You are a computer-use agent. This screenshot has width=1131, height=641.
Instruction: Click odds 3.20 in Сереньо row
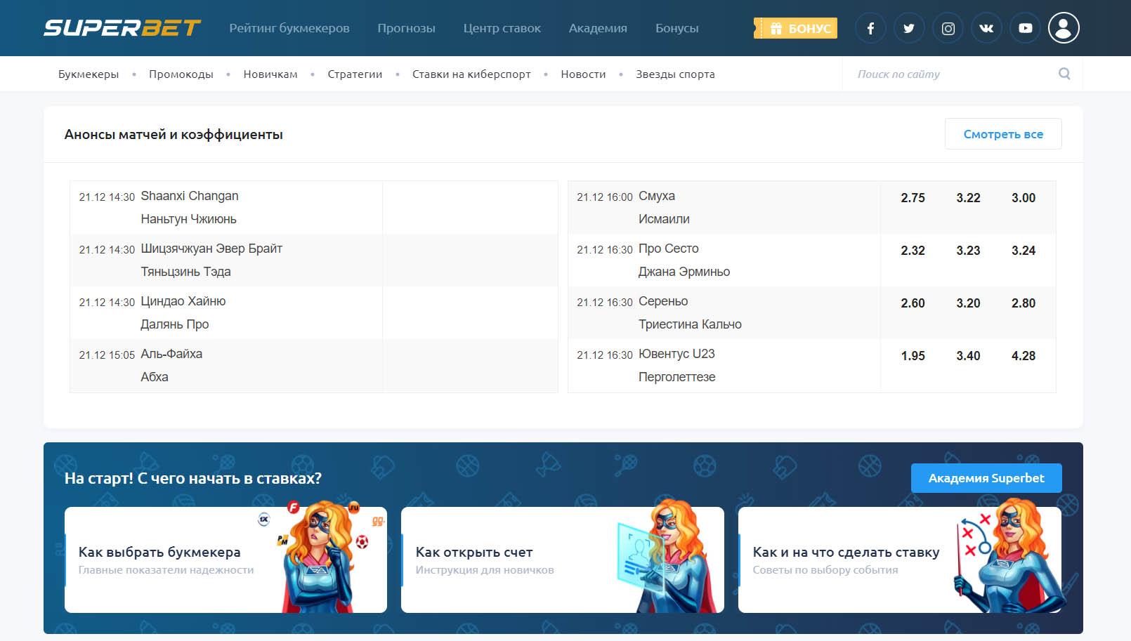point(968,303)
